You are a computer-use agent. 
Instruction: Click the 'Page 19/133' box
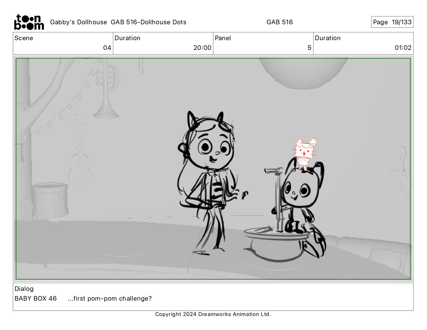click(x=392, y=22)
